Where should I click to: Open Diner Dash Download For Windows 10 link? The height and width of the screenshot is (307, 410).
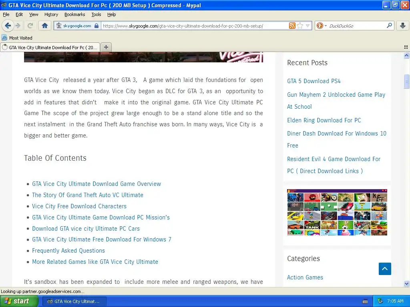click(x=336, y=139)
